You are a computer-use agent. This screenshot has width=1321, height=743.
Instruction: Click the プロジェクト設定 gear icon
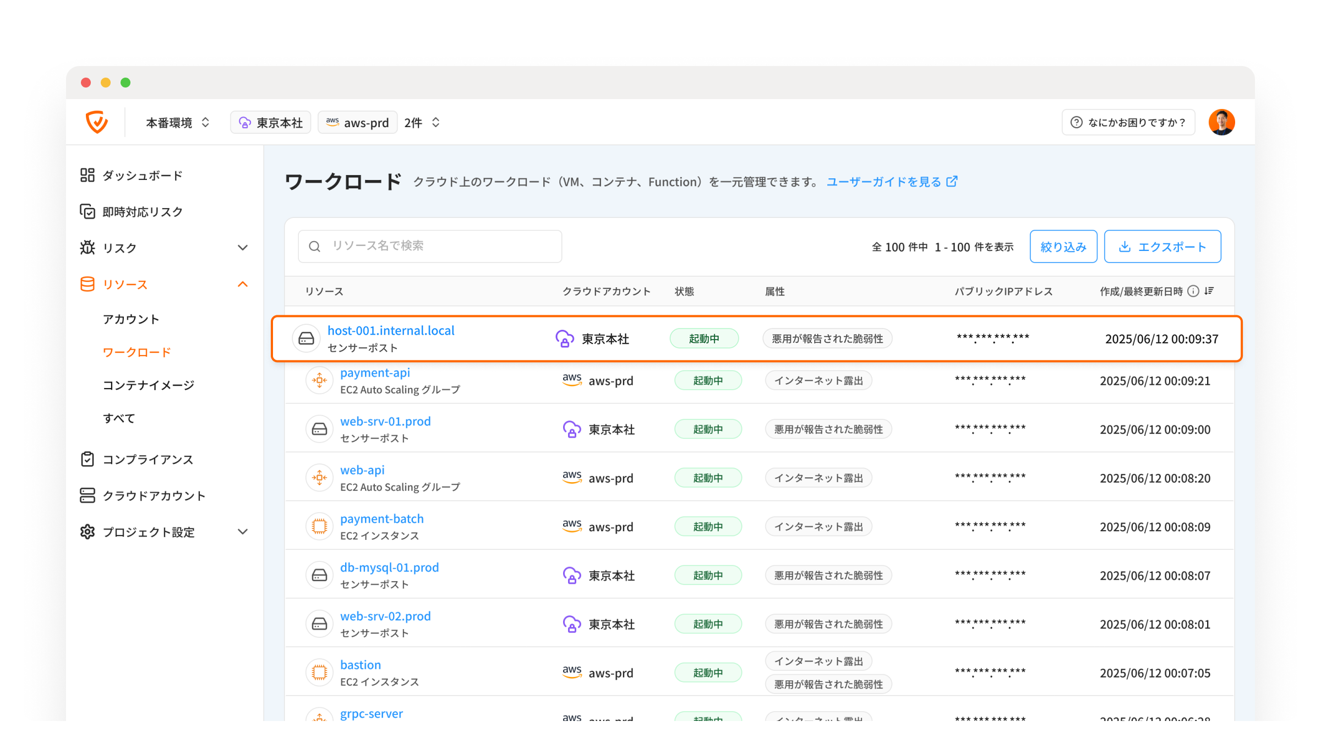pos(87,532)
